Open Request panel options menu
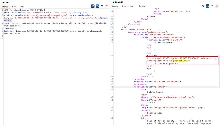The width and height of the screenshot is (220, 125). [x=107, y=6]
